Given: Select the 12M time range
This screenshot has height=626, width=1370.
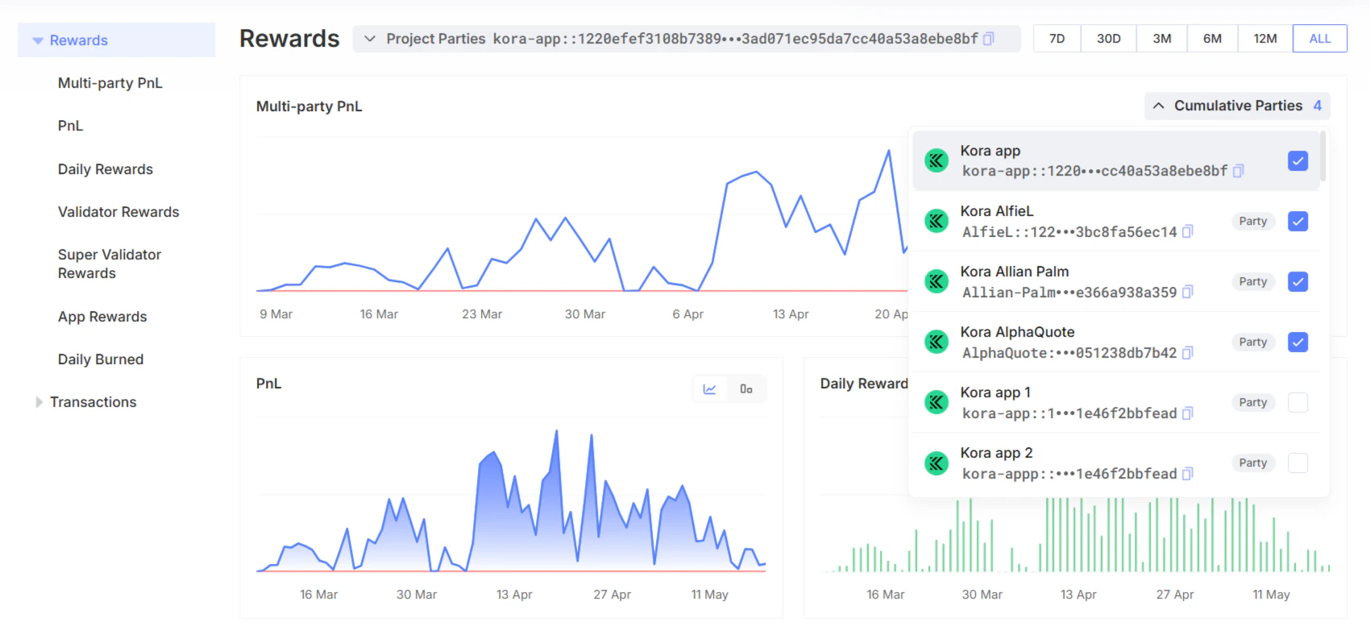Looking at the screenshot, I should tap(1265, 39).
